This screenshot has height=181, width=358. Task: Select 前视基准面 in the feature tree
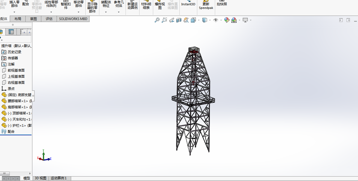pyautogui.click(x=13, y=70)
